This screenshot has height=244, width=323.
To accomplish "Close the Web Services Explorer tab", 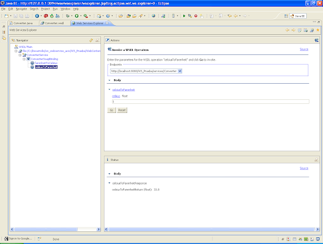I will click(x=107, y=23).
